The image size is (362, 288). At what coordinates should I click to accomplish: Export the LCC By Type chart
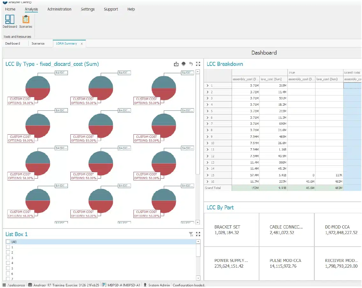click(x=176, y=64)
